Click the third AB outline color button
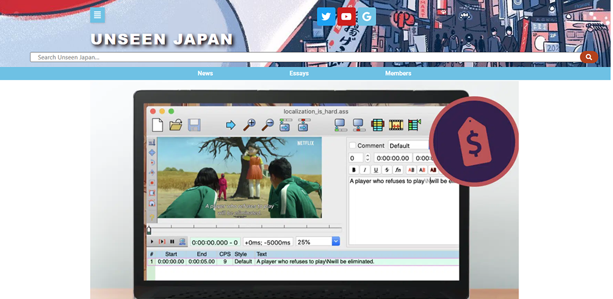The height and width of the screenshot is (299, 613). (433, 170)
